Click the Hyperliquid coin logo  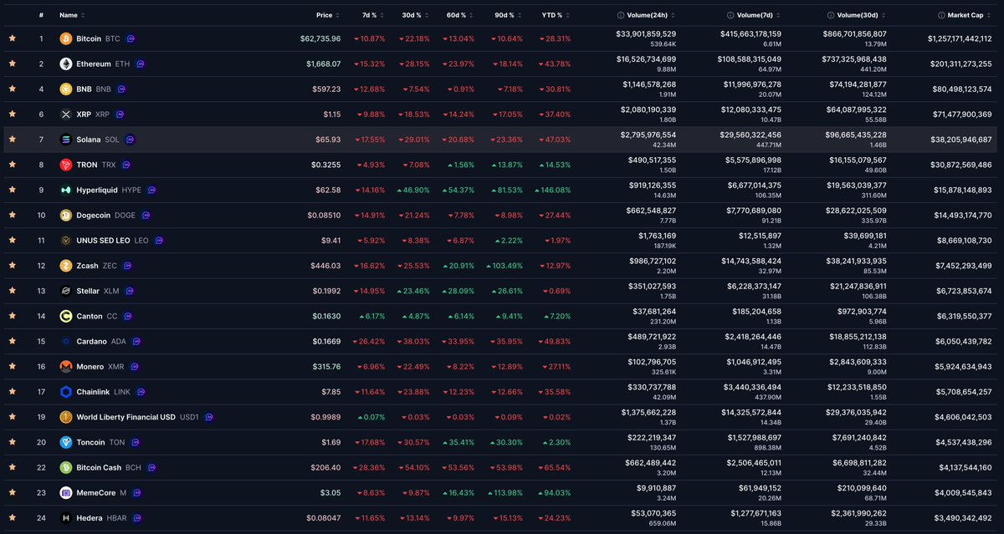66,190
